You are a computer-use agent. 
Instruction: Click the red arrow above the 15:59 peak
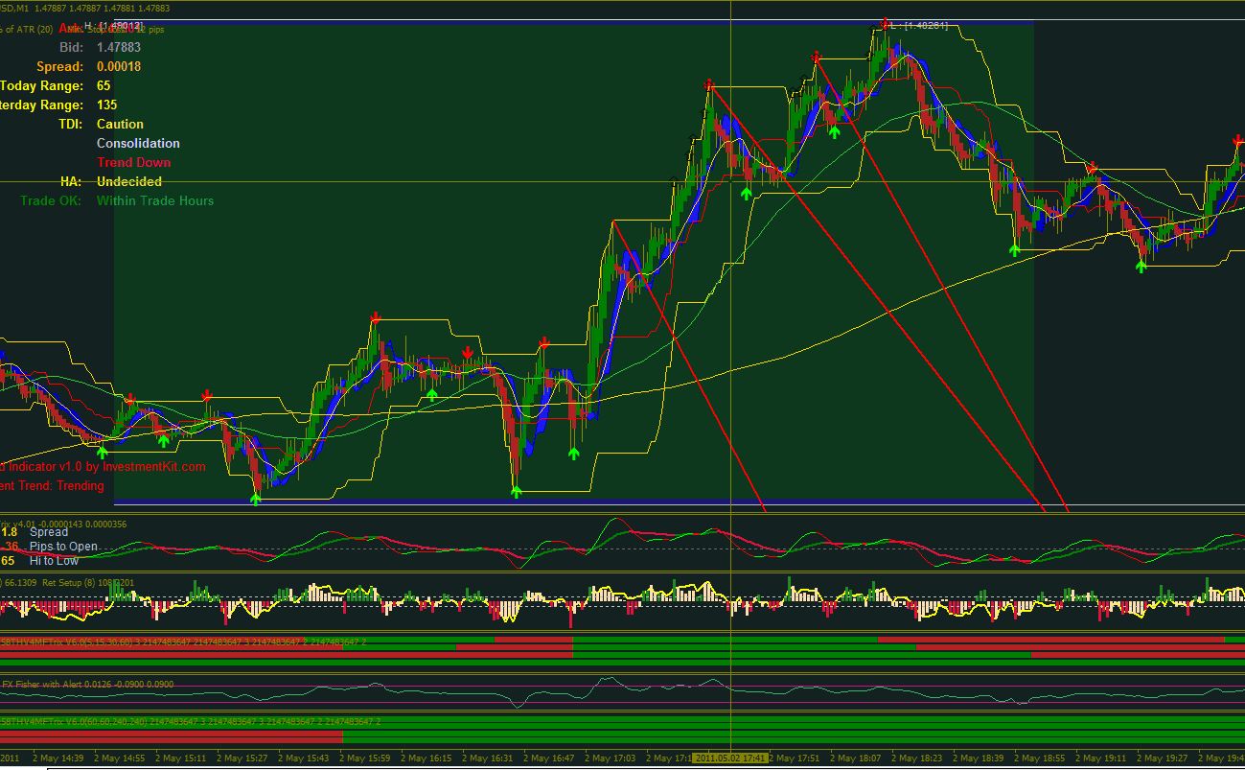375,317
